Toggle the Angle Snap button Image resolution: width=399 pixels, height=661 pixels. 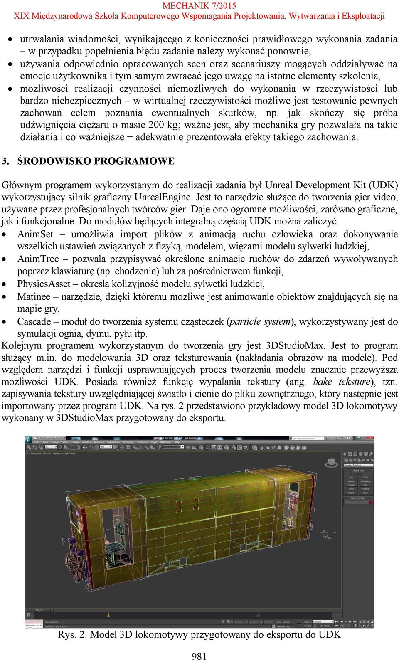tap(140, 447)
